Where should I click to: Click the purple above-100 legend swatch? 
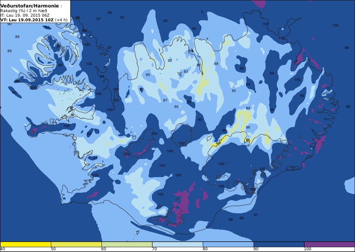coord(330,244)
